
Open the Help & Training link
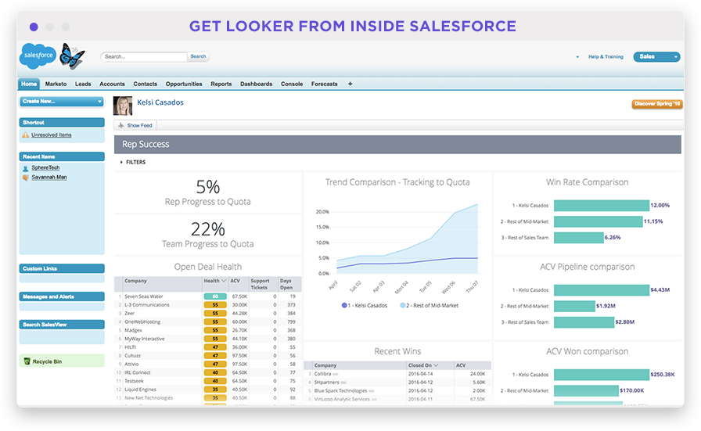[606, 57]
